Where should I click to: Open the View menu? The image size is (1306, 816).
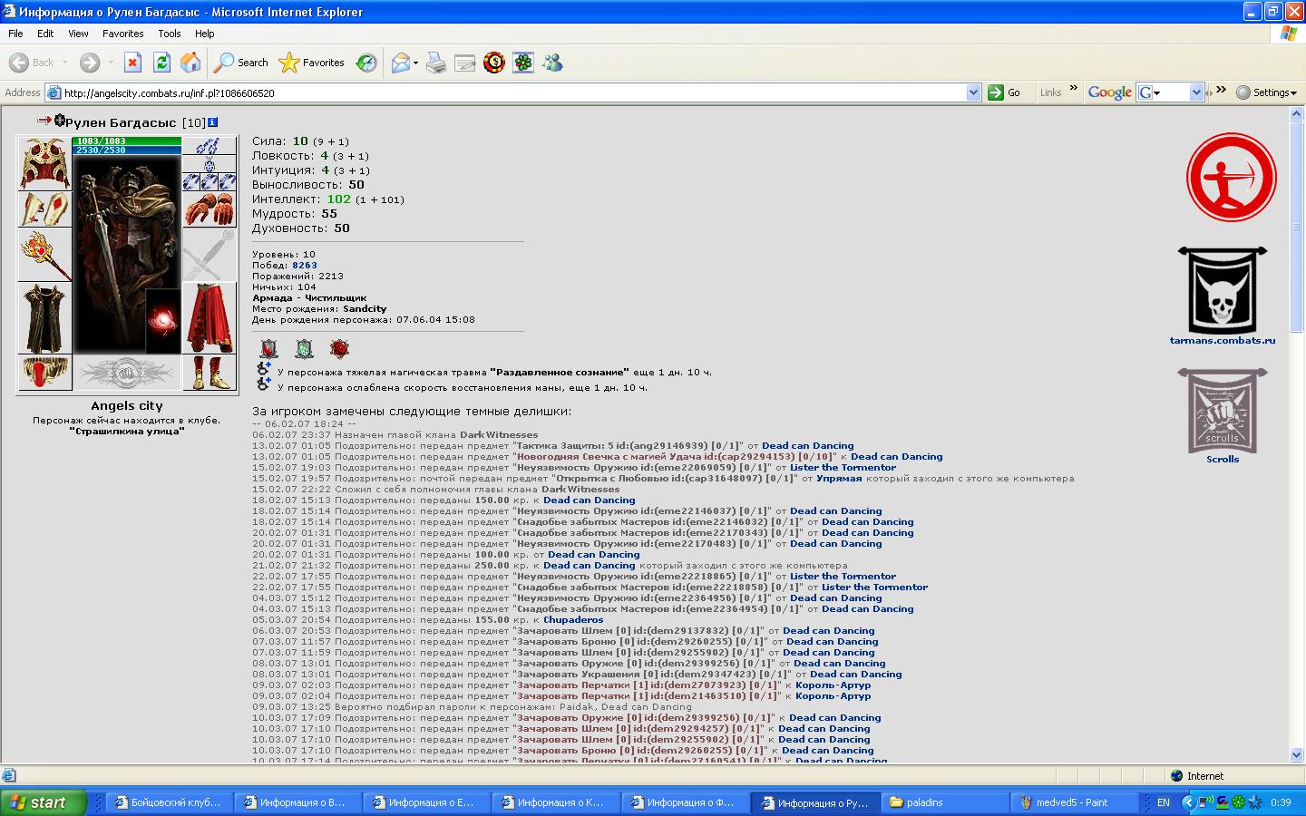[78, 34]
